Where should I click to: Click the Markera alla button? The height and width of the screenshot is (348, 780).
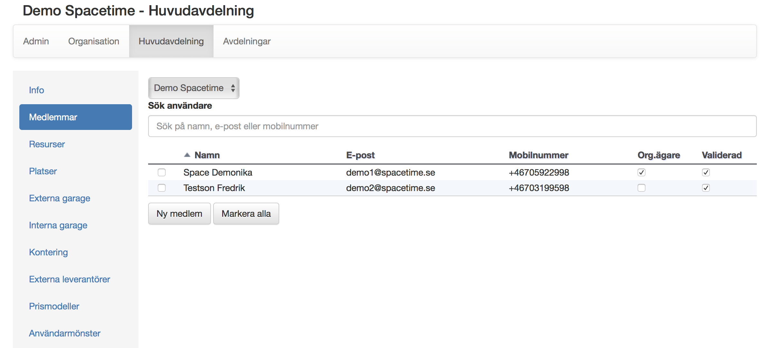point(246,214)
